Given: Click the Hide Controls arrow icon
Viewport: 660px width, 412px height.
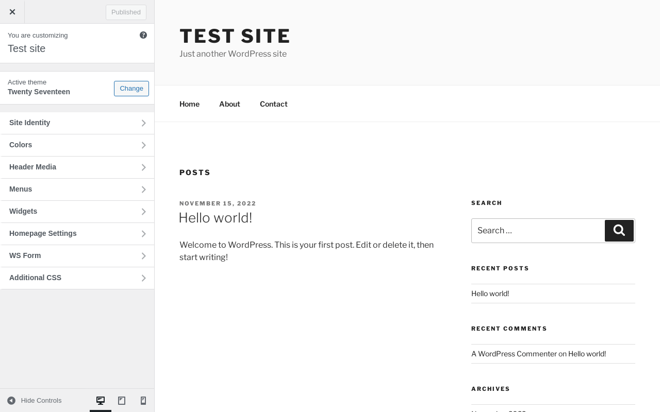Looking at the screenshot, I should (x=11, y=401).
